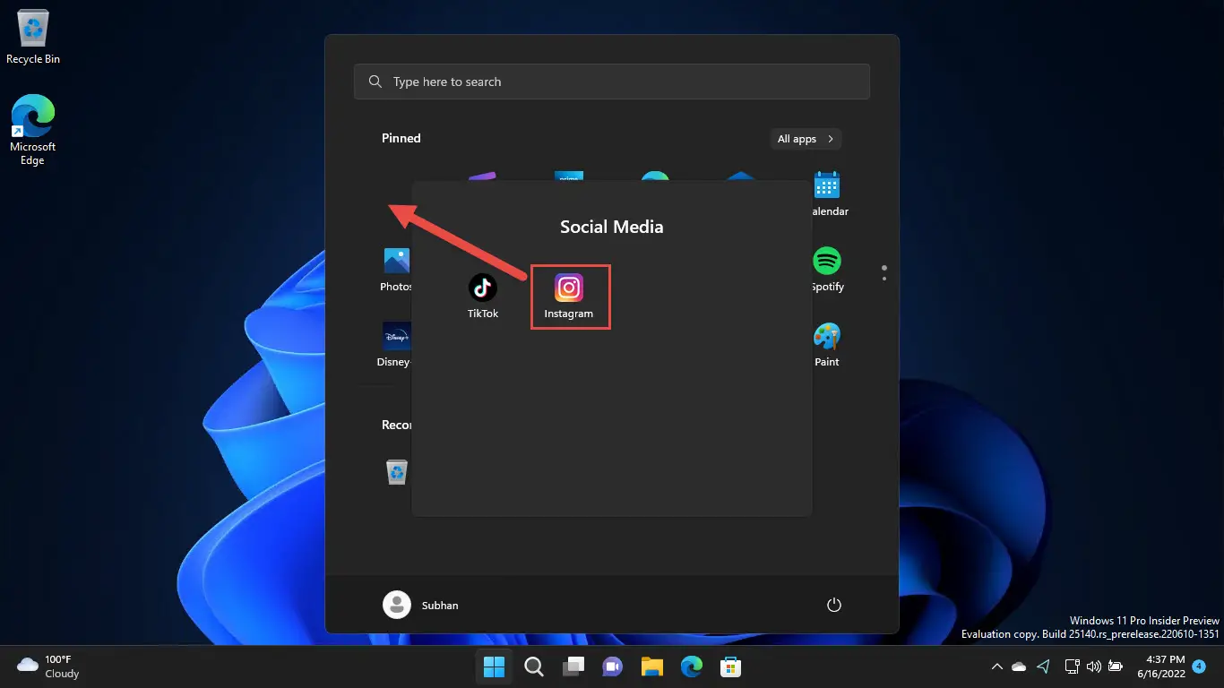The image size is (1224, 688).
Task: Click the search magnifier in Start search
Action: point(375,82)
